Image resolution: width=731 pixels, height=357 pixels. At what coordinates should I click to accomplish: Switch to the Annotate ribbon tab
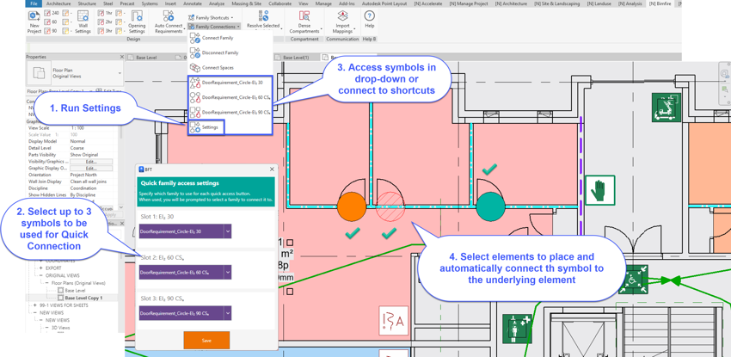pyautogui.click(x=193, y=3)
